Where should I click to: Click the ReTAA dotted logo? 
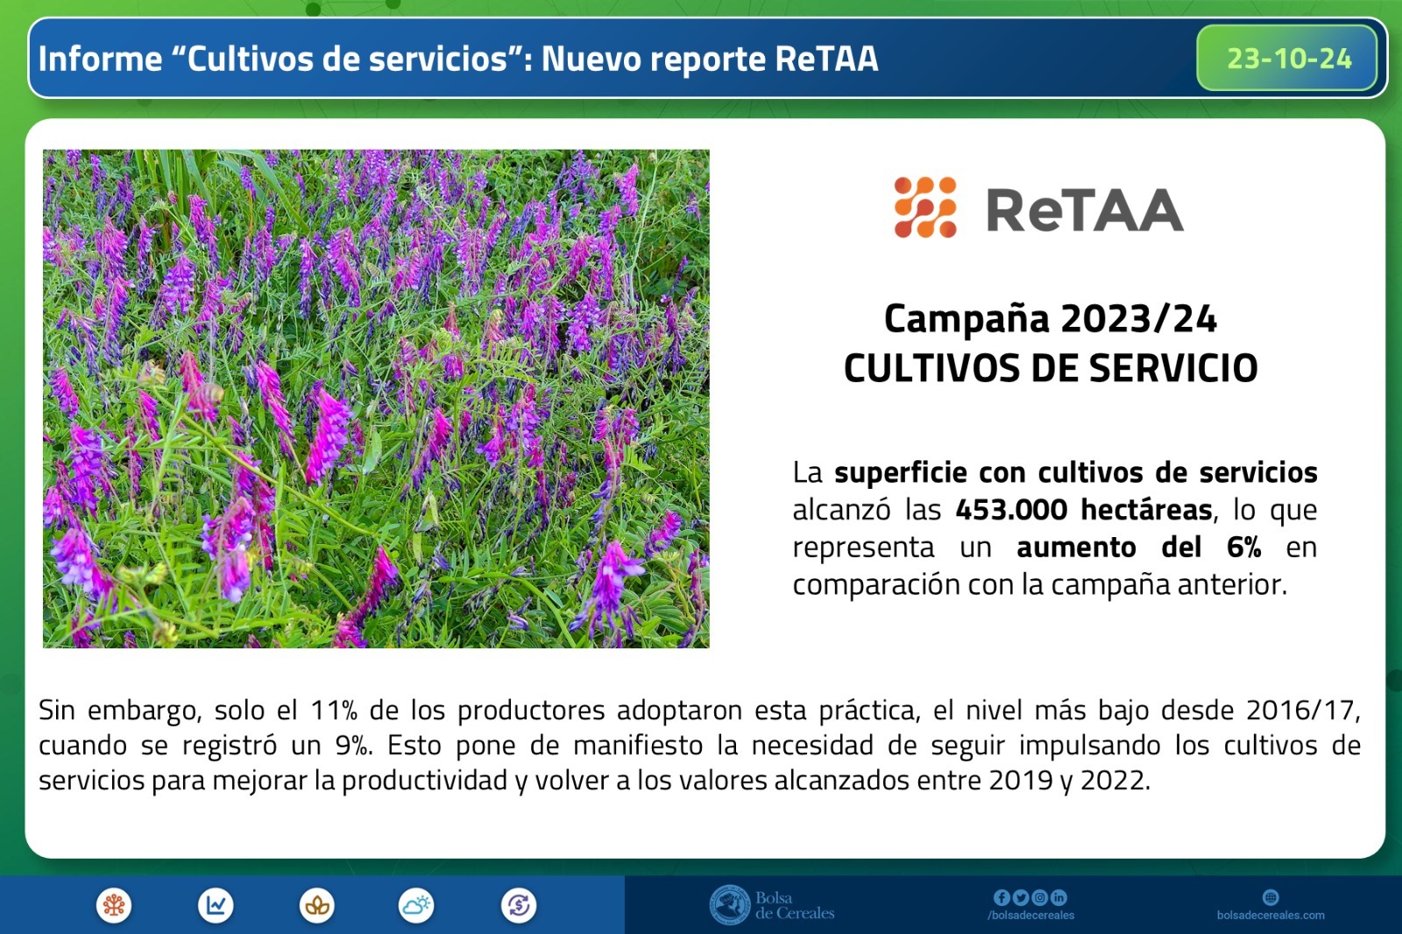point(924,206)
